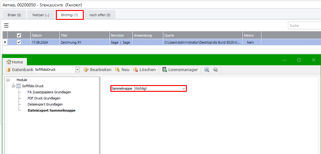Click the Neu toolbar icon
Screen dimensions: 321x154
[117, 70]
